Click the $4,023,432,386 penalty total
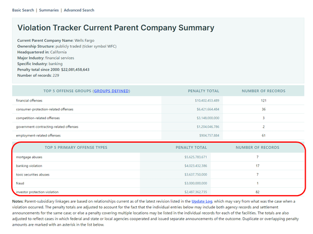This screenshot has height=234, width=313. pos(196,166)
